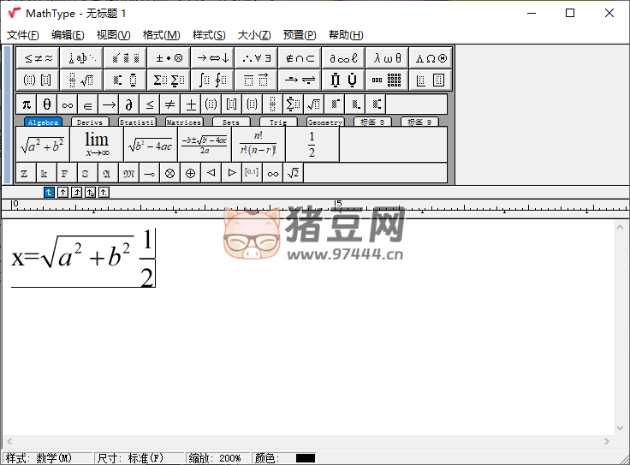
Task: Click the black color swatch in status bar
Action: coord(306,458)
